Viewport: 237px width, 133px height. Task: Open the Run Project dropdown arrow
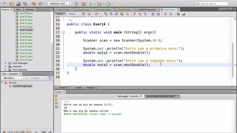pyautogui.click(x=94, y=4)
